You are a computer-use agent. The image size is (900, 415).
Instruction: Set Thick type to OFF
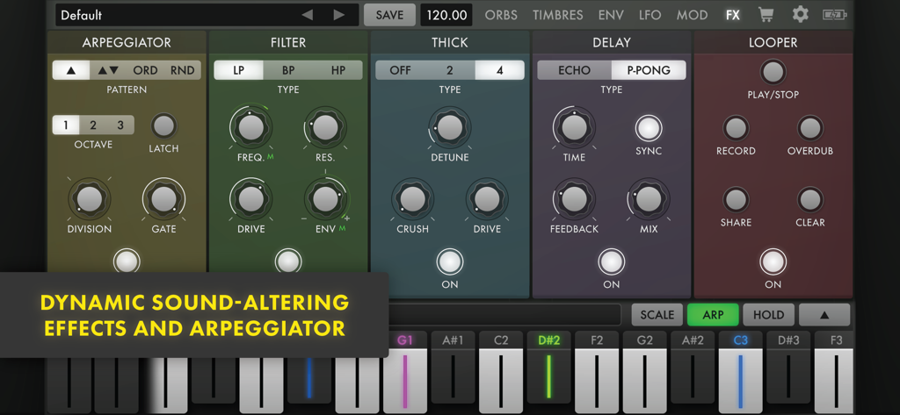pos(401,70)
